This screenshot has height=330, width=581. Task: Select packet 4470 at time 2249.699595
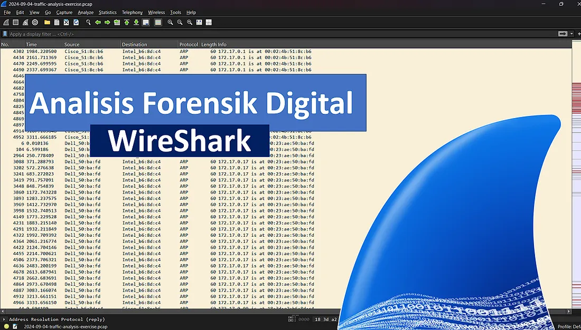tap(286, 64)
